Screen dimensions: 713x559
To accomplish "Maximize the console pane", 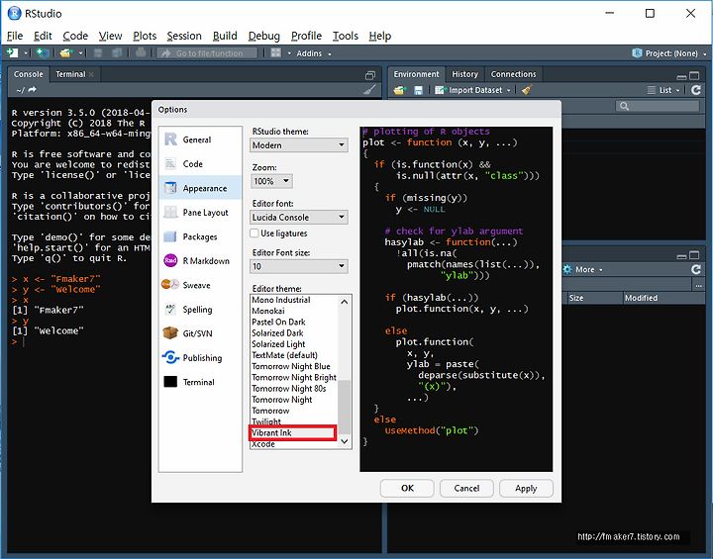I will [370, 75].
